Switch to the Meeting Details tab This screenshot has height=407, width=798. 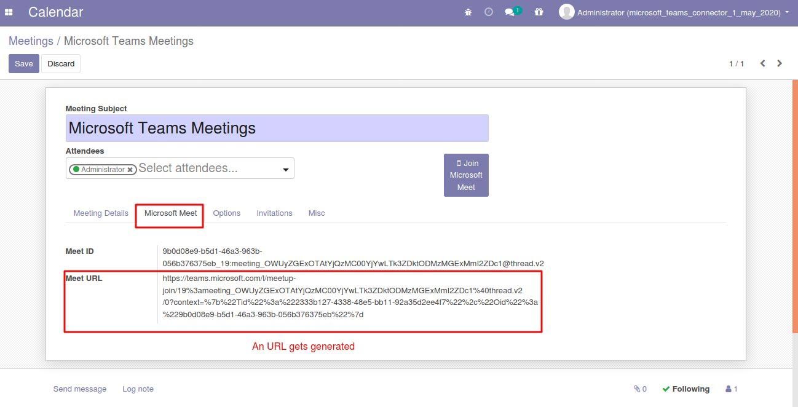tap(101, 213)
